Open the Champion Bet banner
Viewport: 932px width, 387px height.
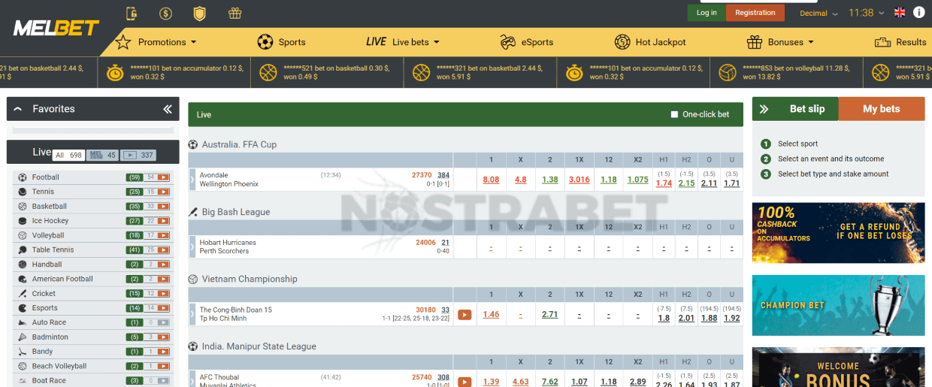click(838, 305)
